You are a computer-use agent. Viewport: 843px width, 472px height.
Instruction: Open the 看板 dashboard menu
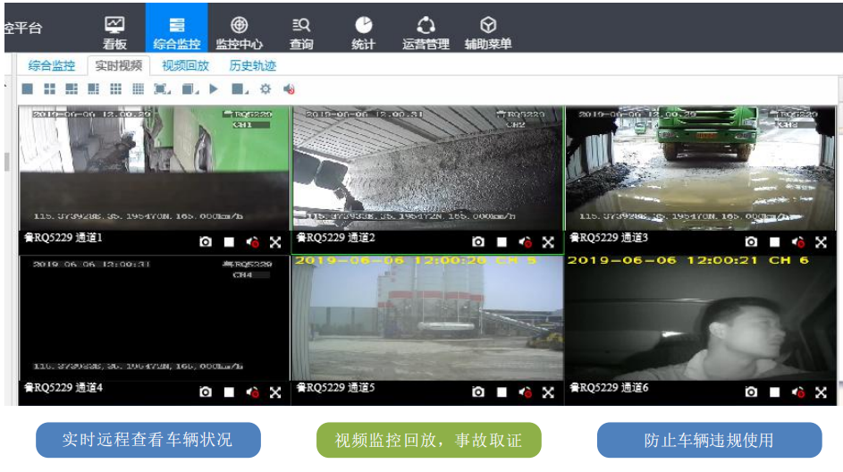pos(114,32)
